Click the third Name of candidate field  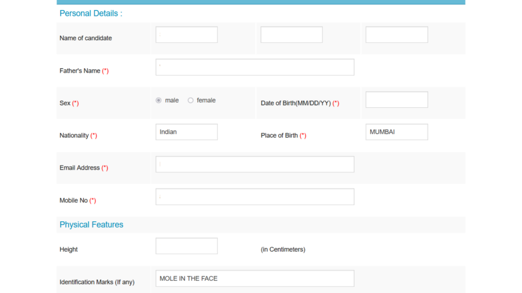click(397, 35)
